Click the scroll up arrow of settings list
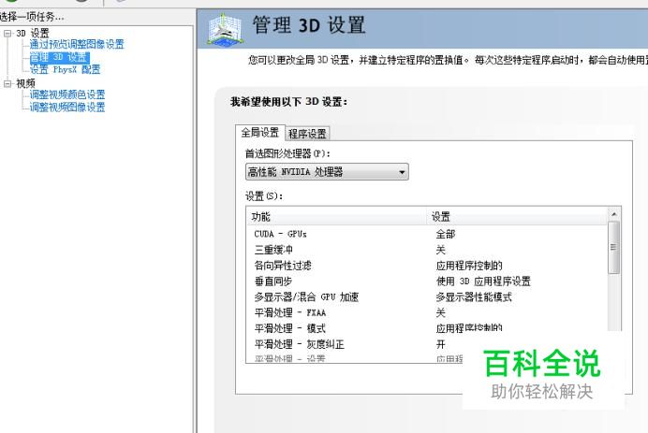648x433 pixels. click(x=614, y=214)
